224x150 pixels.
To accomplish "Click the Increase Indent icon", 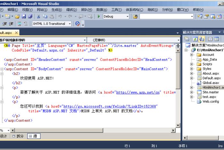I will click(11, 24).
